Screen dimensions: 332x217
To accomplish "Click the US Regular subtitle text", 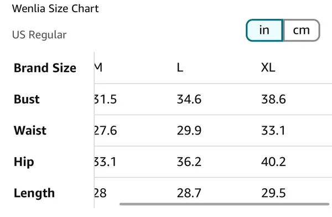I will (x=39, y=35).
